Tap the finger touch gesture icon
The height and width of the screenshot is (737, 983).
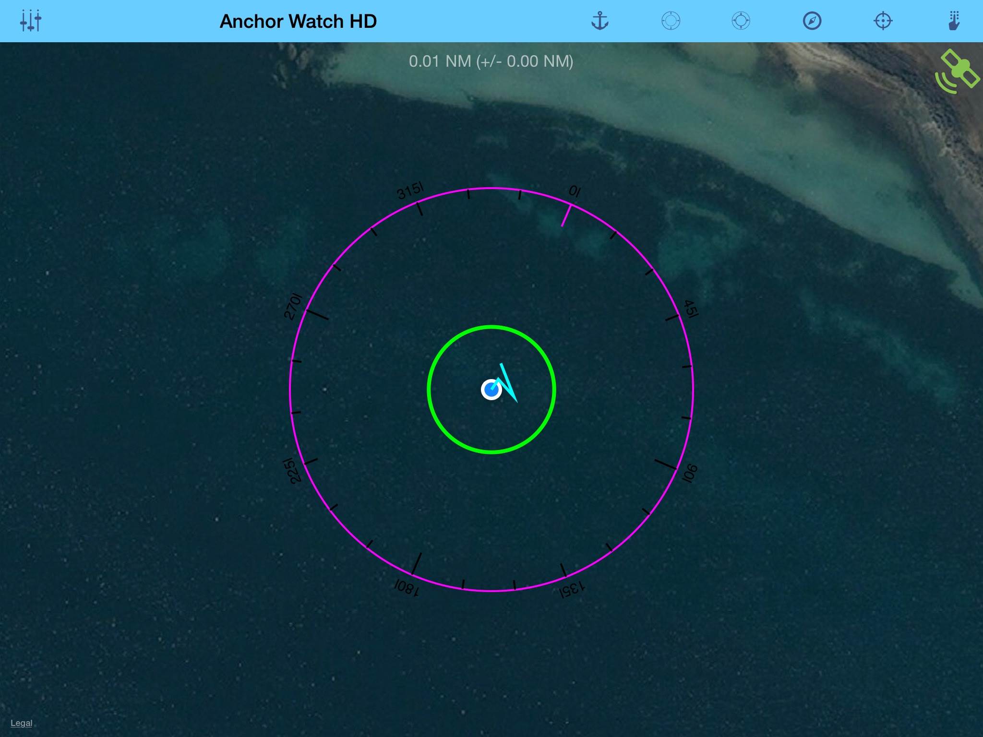pyautogui.click(x=954, y=21)
